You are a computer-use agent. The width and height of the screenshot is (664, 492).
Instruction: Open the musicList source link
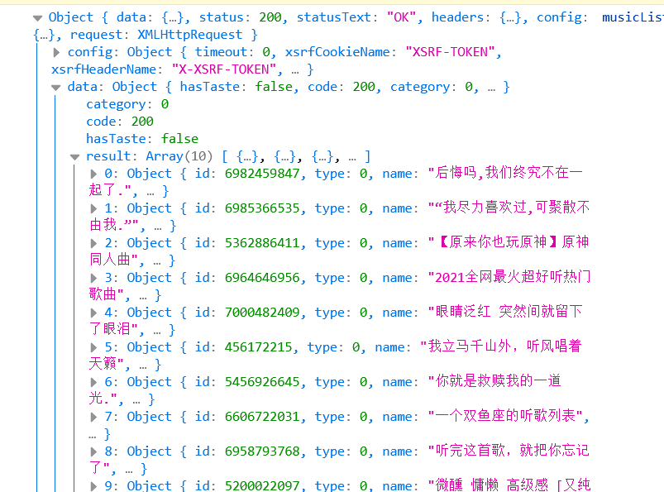pyautogui.click(x=633, y=17)
